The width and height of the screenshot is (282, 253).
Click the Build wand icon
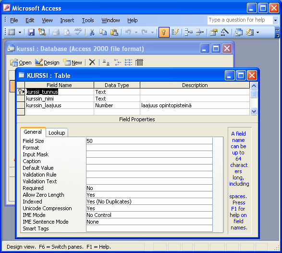coord(225,32)
